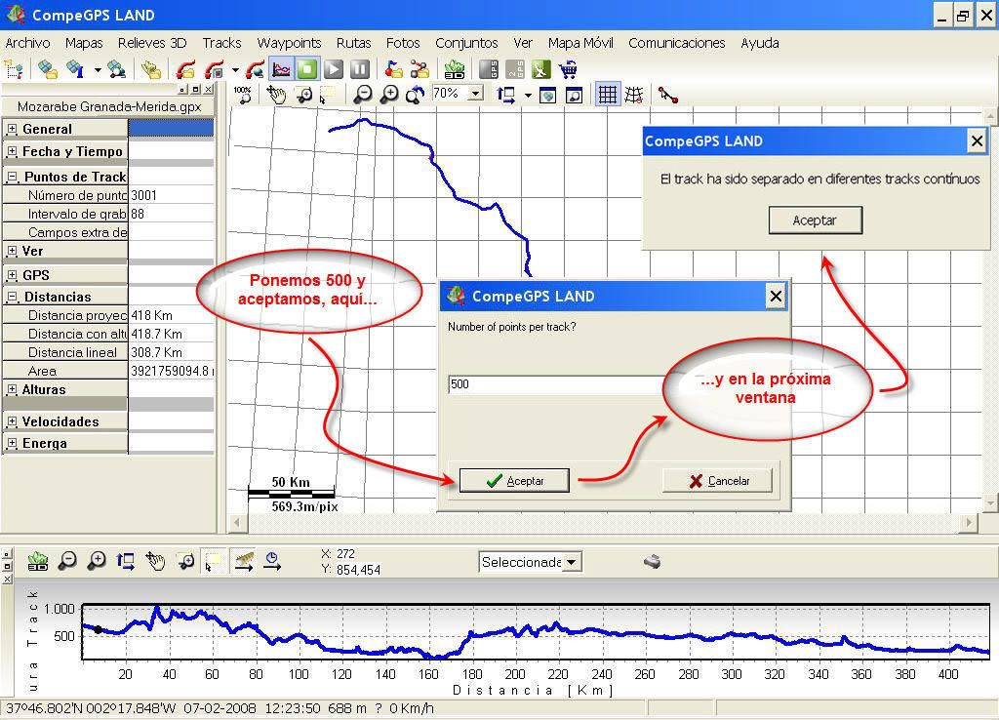Click the map vertical scrollbar down arrow
The width and height of the screenshot is (999, 720).
(991, 502)
